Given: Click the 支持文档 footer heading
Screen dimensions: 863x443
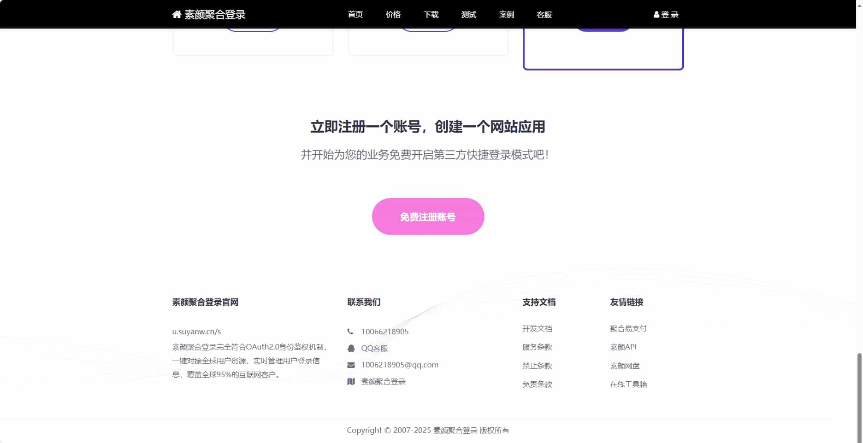Looking at the screenshot, I should click(539, 302).
